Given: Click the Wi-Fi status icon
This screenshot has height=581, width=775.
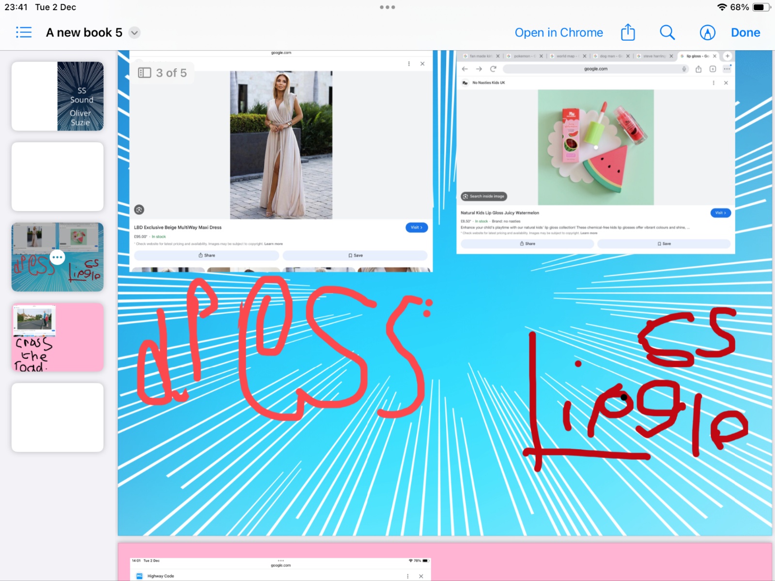Looking at the screenshot, I should tap(722, 7).
